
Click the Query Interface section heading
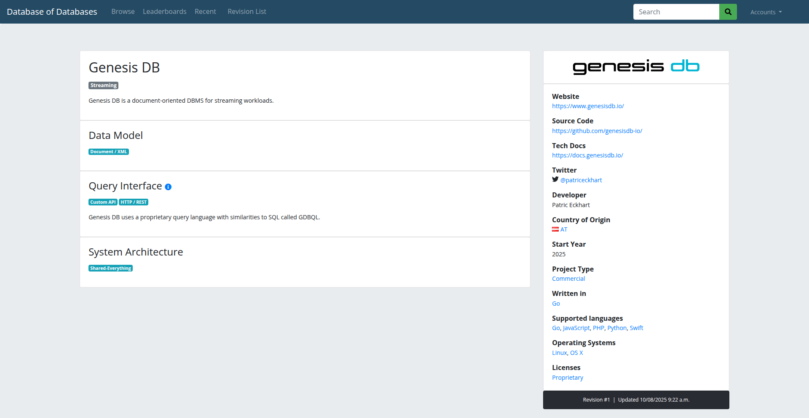tap(125, 186)
